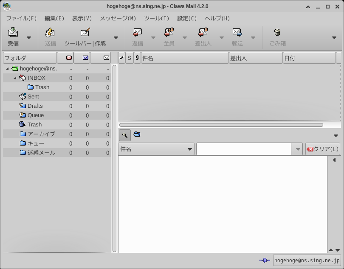Click the status S column header
The image size is (344, 269).
coord(129,58)
